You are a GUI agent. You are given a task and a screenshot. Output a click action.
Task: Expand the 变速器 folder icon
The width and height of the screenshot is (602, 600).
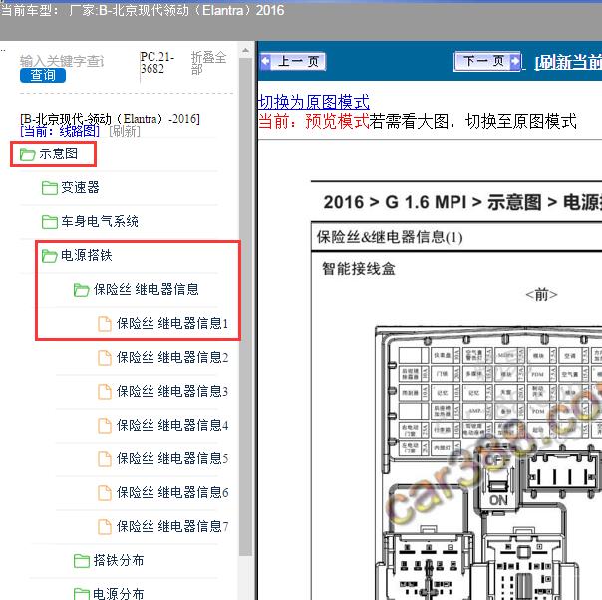pyautogui.click(x=50, y=188)
